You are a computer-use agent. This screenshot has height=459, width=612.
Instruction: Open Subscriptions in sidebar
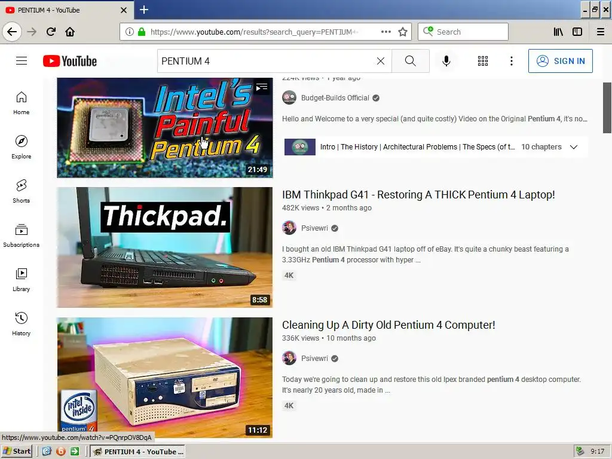[22, 235]
